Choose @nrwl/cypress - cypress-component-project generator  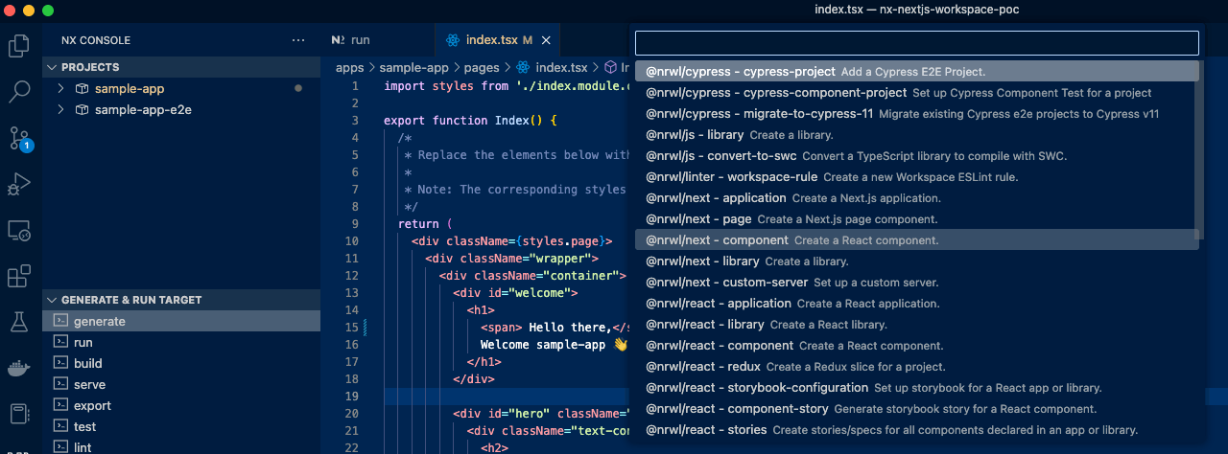pyautogui.click(x=917, y=93)
